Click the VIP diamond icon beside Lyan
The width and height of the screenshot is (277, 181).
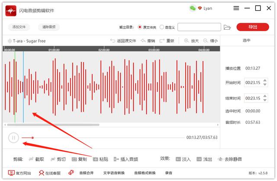pos(200,8)
